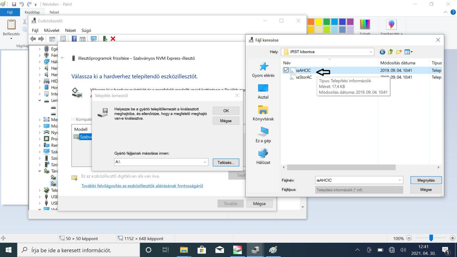Image resolution: width=457 pixels, height=257 pixels.
Task: Create new folder in file browser dialog
Action: [x=399, y=52]
